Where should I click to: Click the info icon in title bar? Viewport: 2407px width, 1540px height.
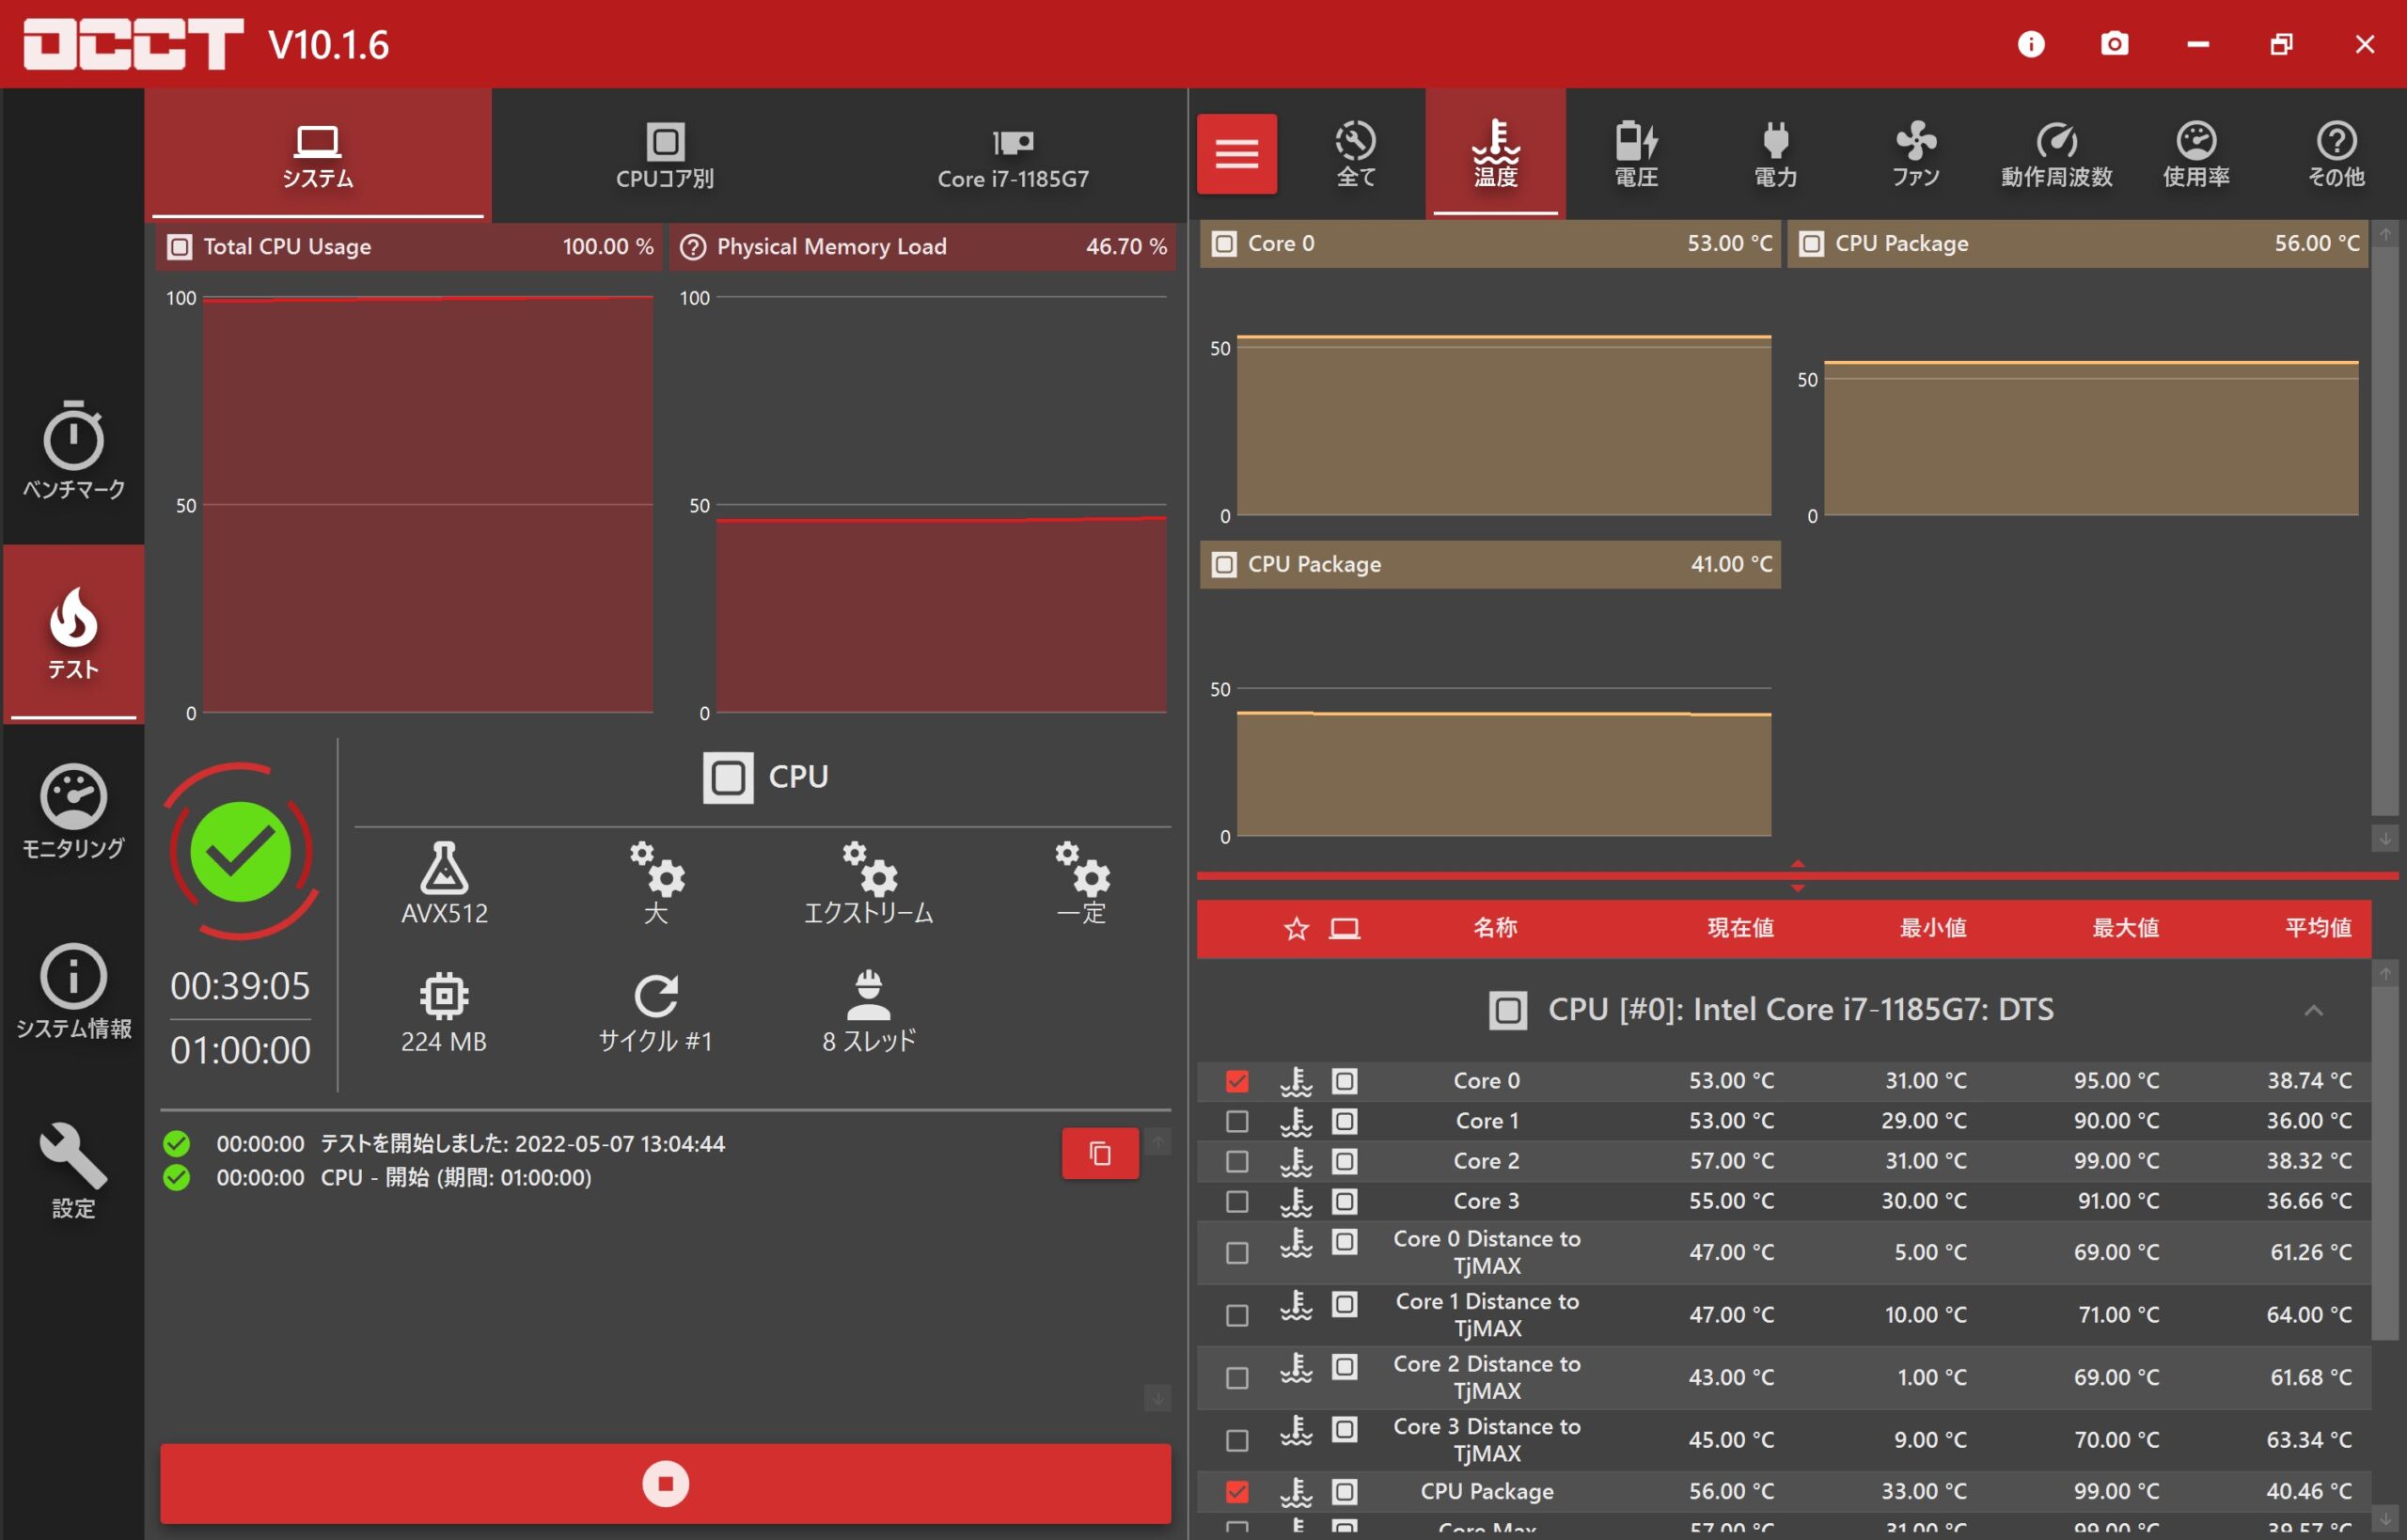click(x=2031, y=44)
